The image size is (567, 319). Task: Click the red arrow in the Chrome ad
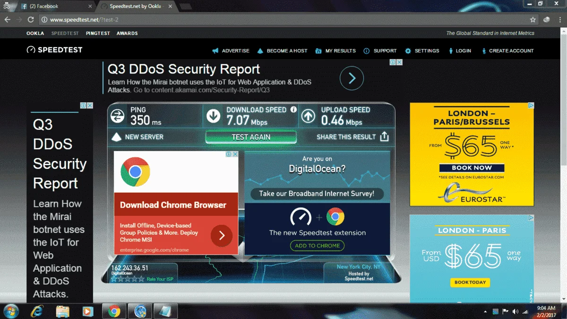pos(222,235)
